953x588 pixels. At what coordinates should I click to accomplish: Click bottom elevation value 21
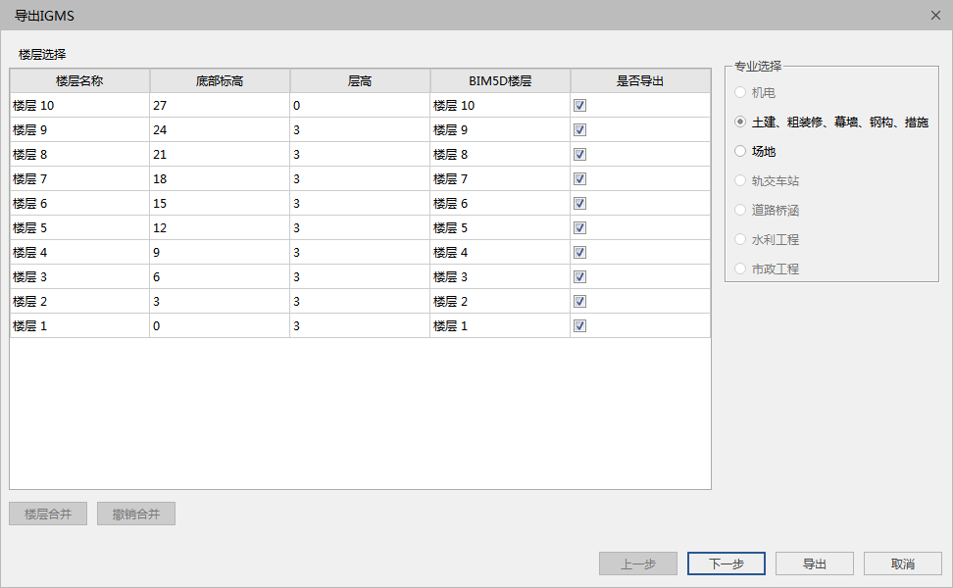click(220, 154)
